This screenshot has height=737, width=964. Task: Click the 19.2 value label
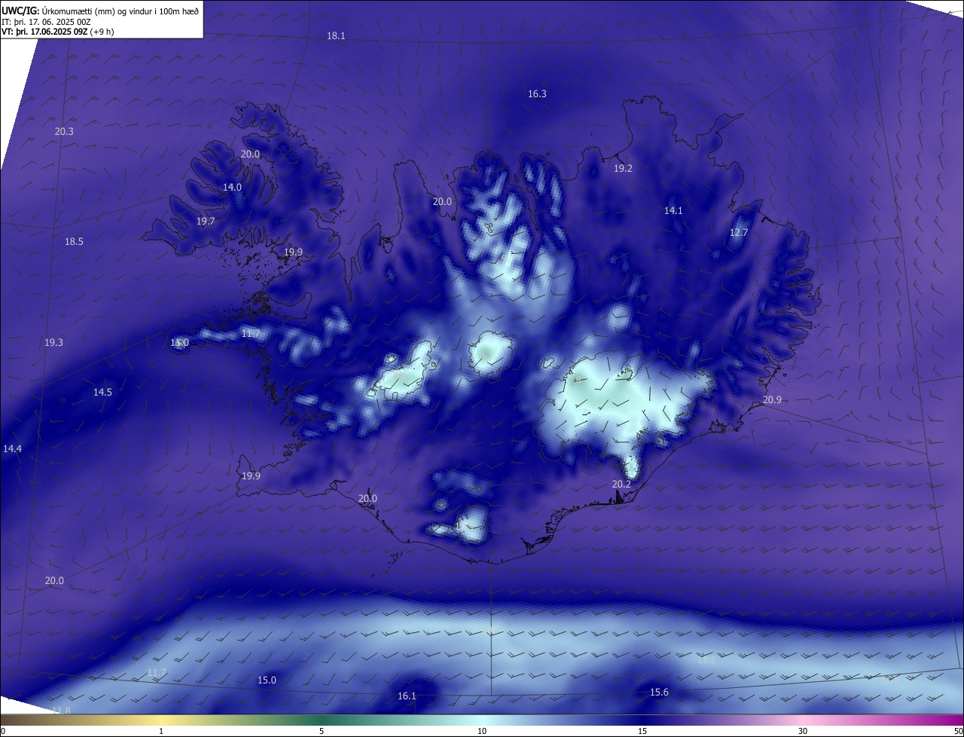pyautogui.click(x=623, y=169)
